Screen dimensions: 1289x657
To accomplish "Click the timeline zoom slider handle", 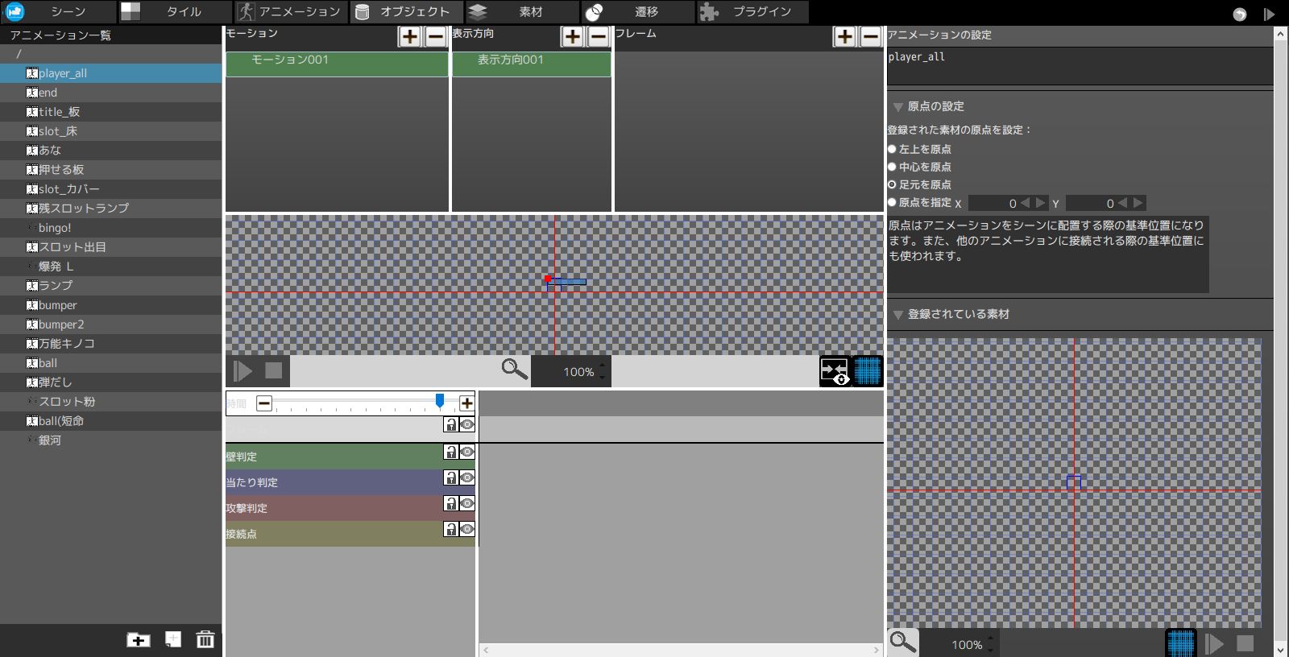I will [x=440, y=401].
